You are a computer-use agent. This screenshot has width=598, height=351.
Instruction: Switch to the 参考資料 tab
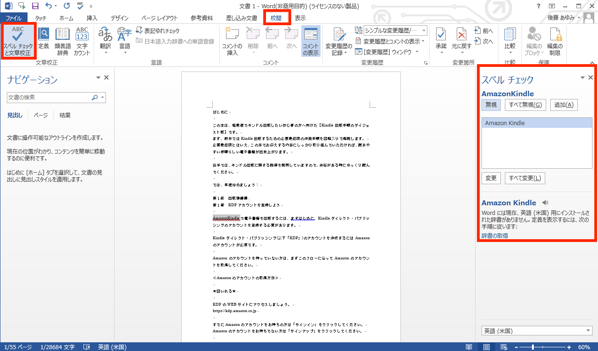click(x=202, y=18)
